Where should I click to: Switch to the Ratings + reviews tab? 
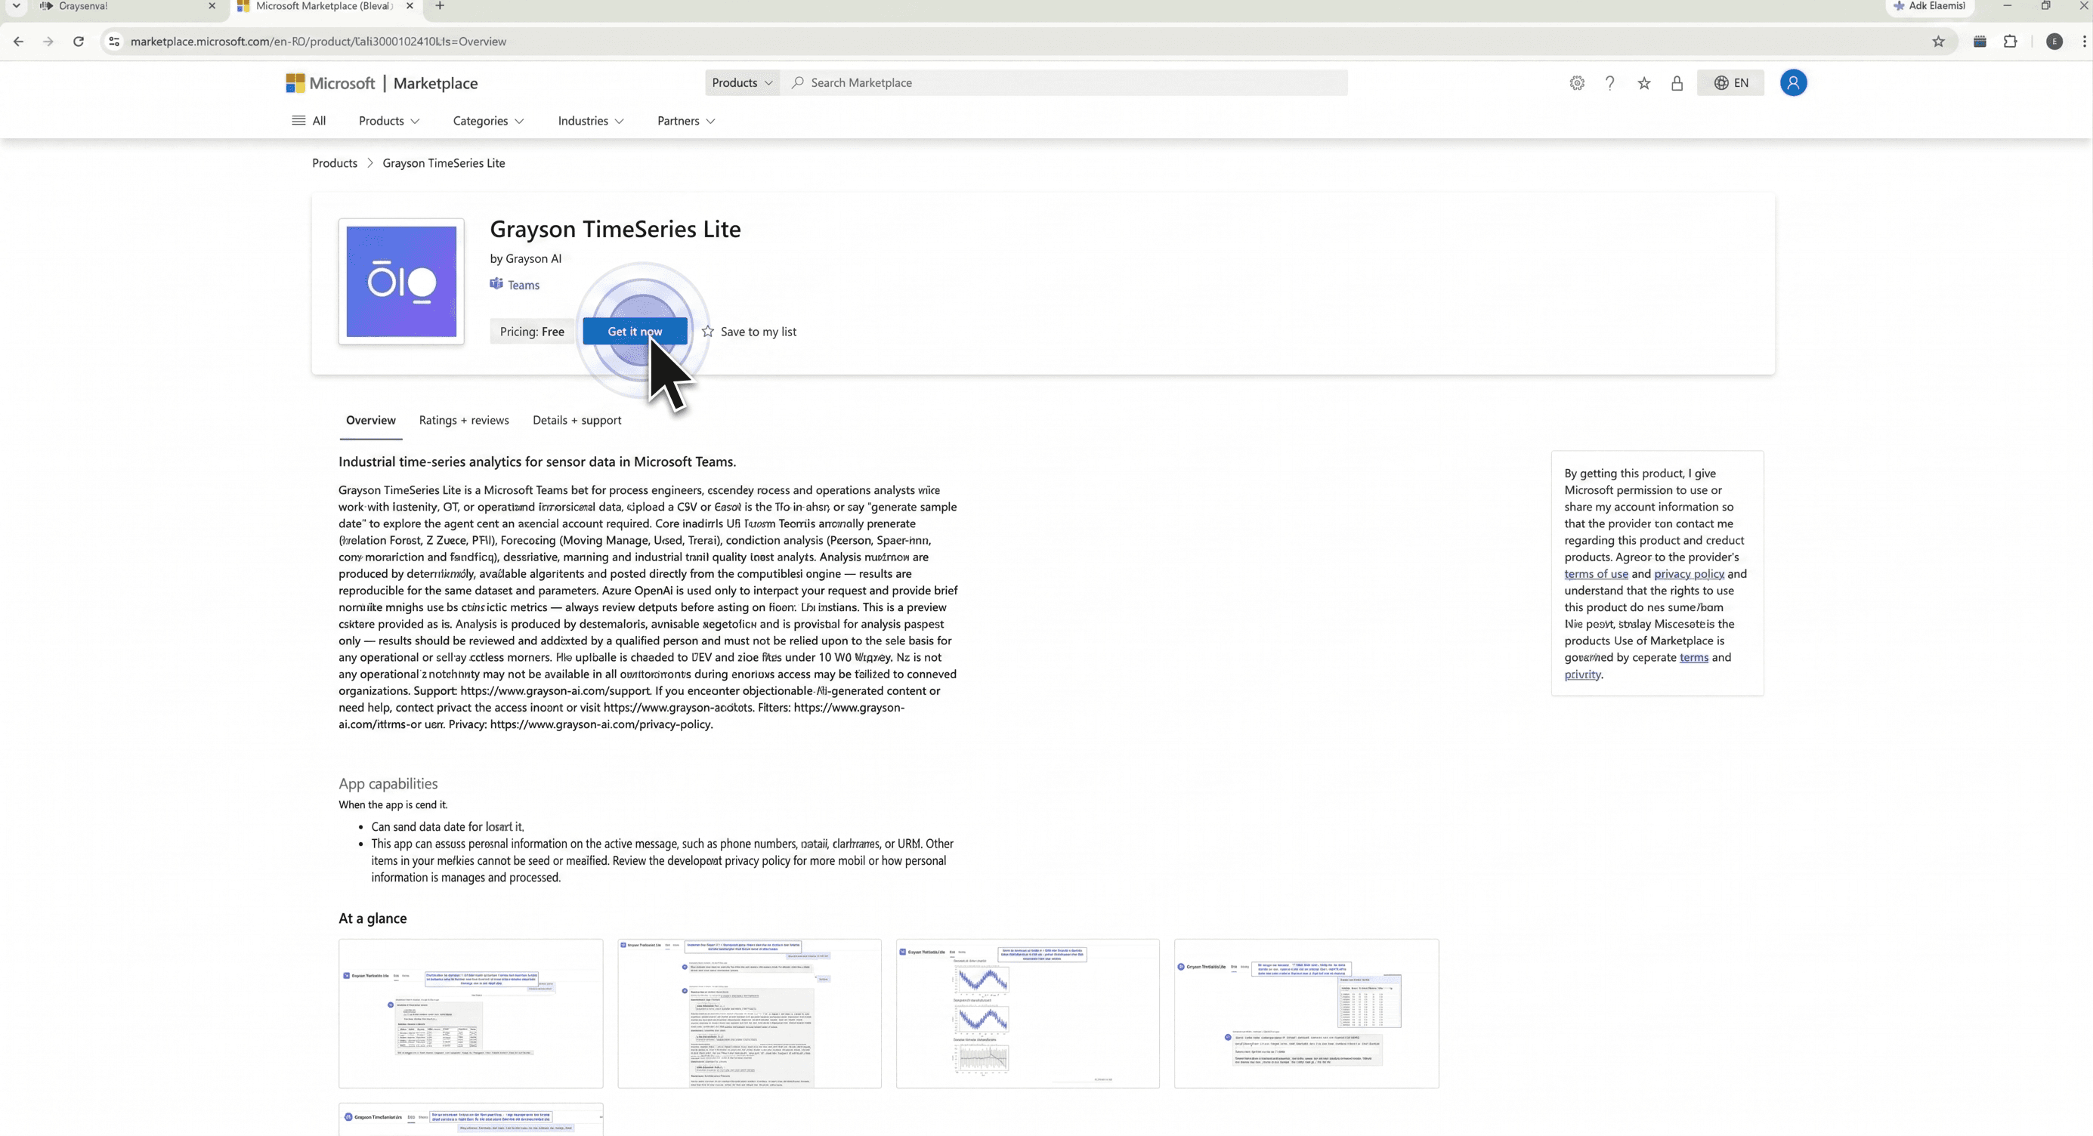coord(464,421)
